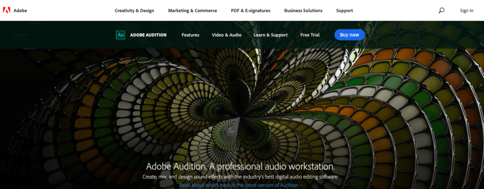Screen dimensions: 484x189
Task: Click Sign In link
Action: [x=467, y=10]
